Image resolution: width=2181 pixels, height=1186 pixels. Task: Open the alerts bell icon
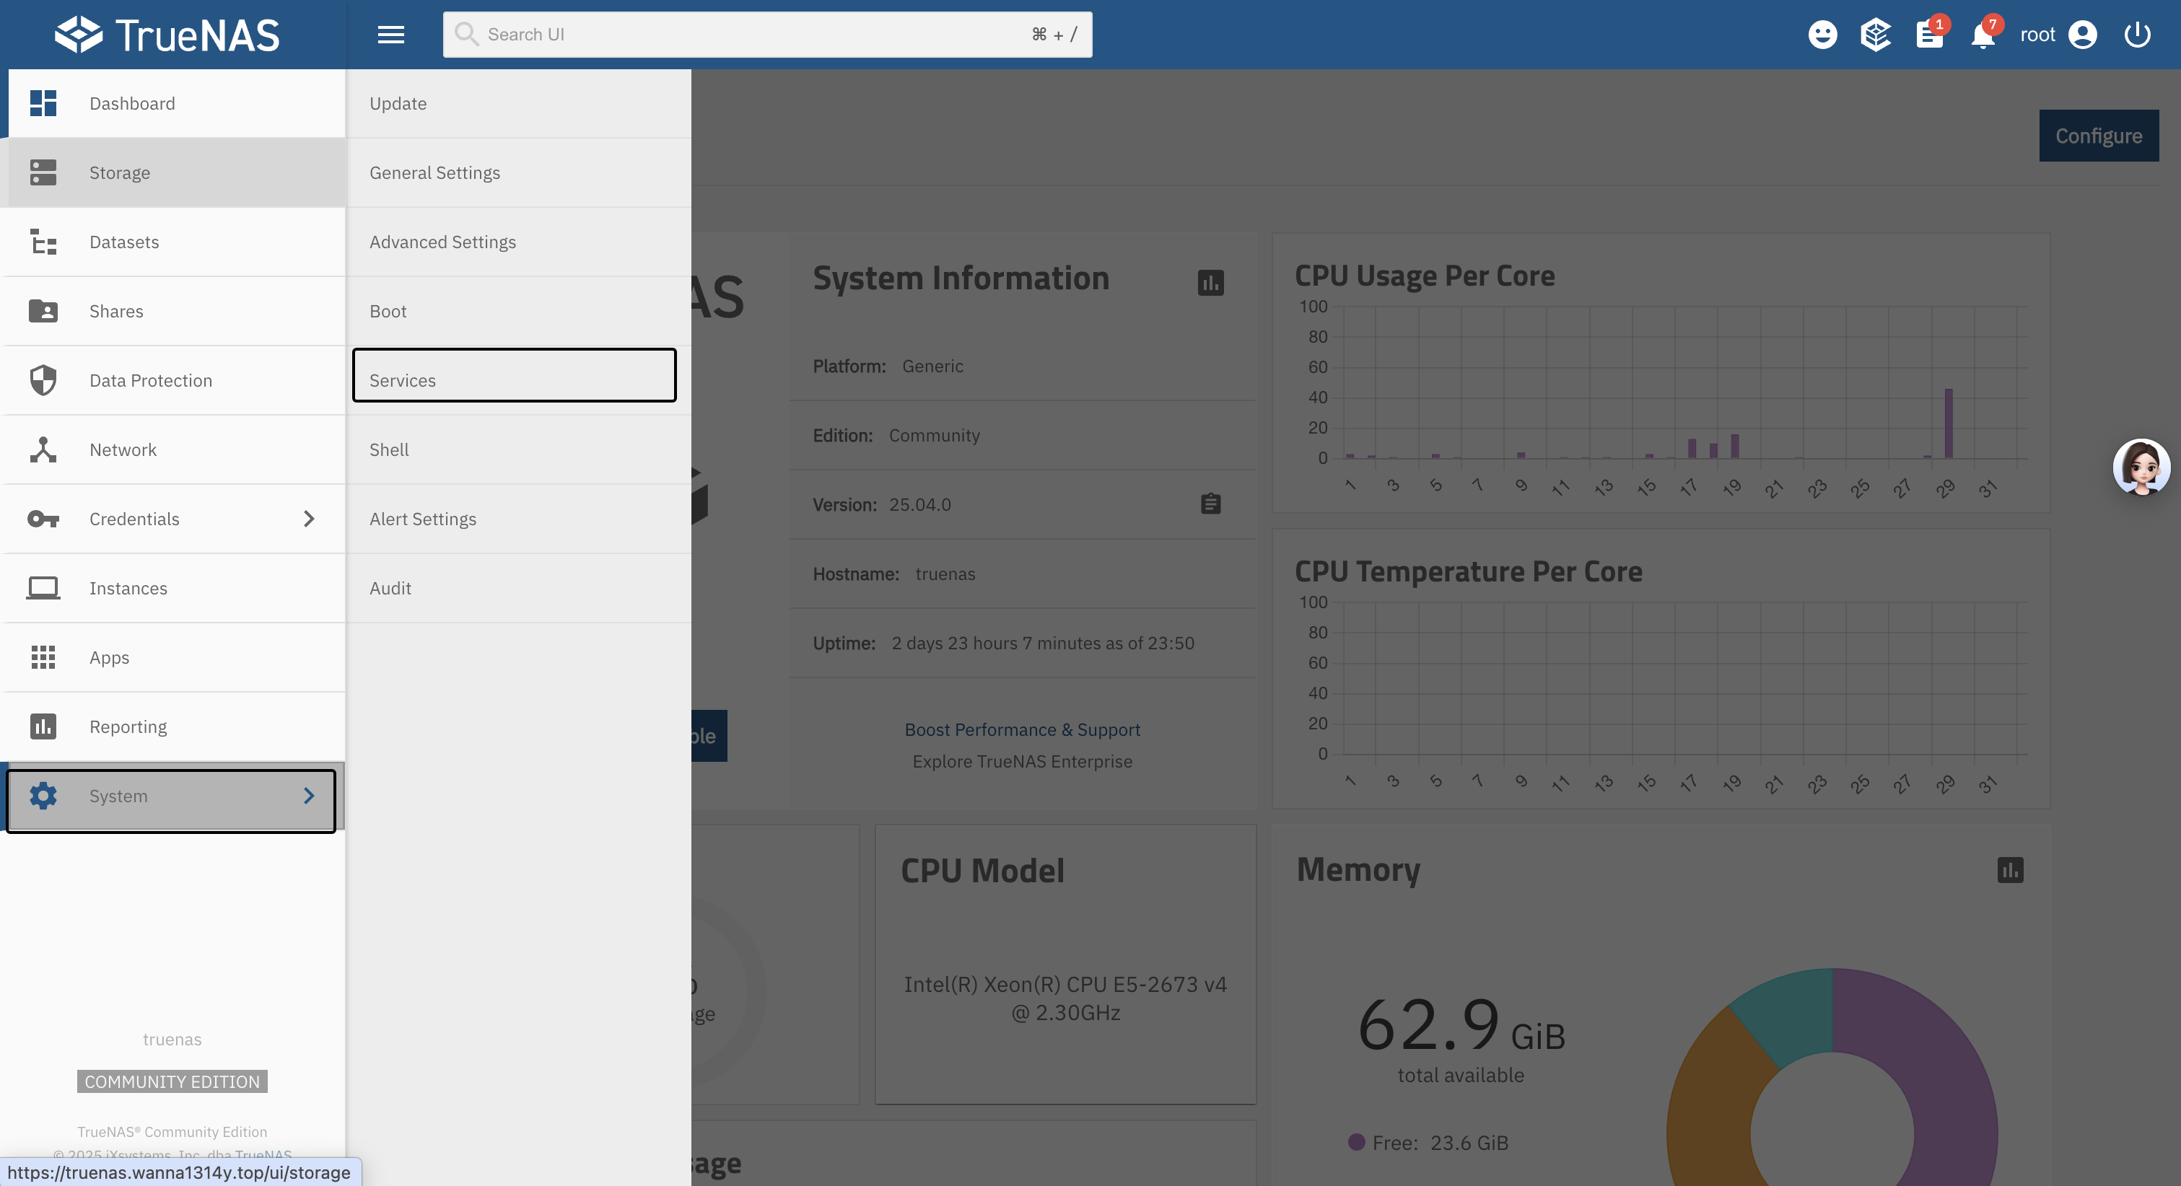[1982, 35]
